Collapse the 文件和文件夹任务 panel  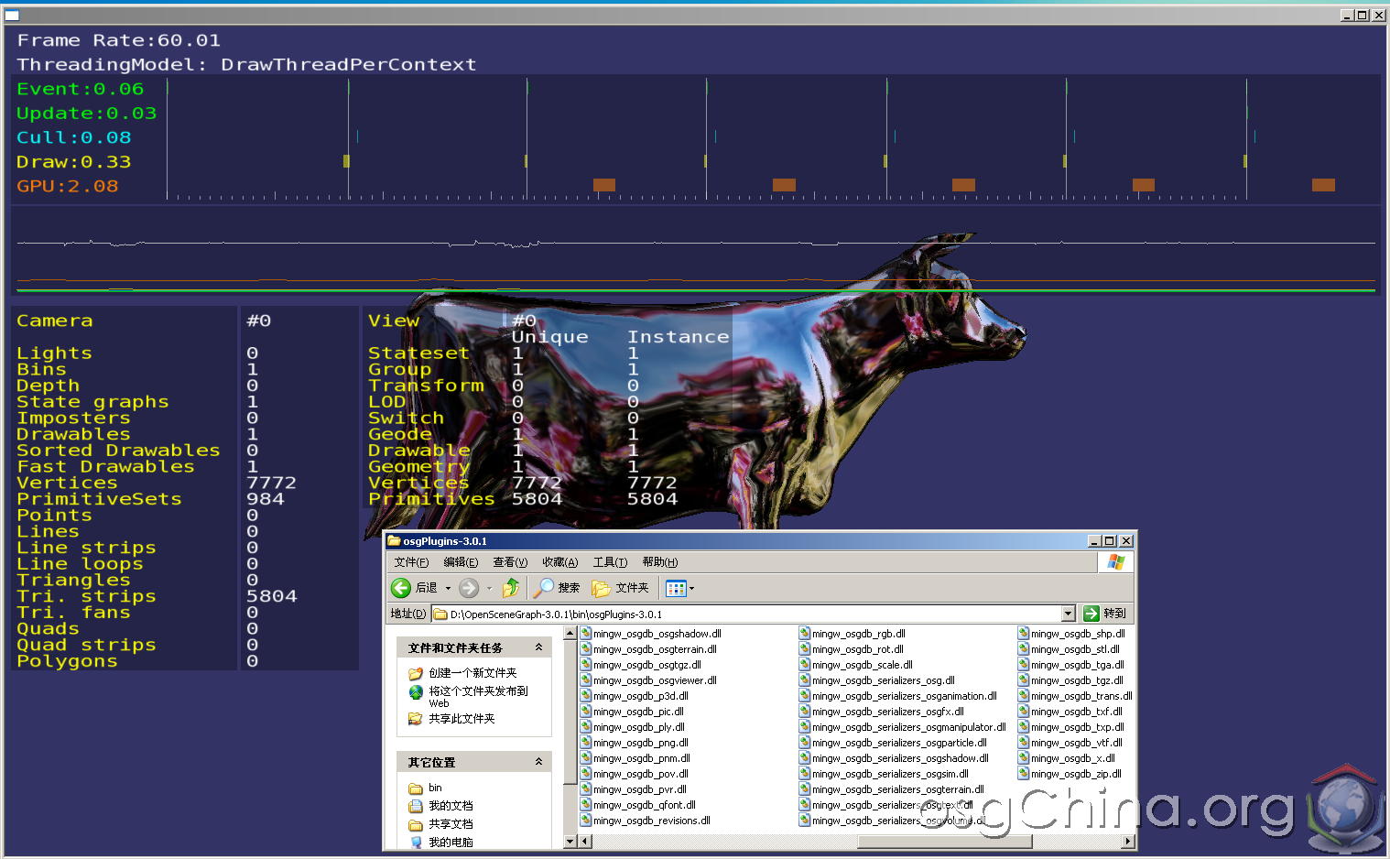[x=538, y=647]
